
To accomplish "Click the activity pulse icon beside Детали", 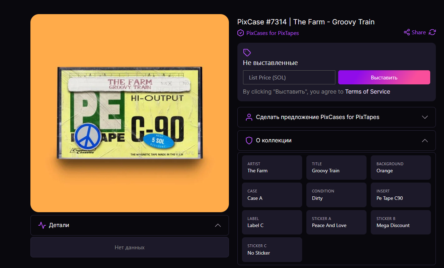I will [42, 225].
